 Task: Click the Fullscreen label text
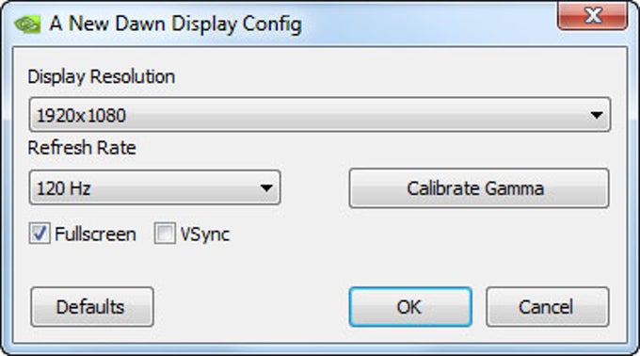tap(95, 235)
